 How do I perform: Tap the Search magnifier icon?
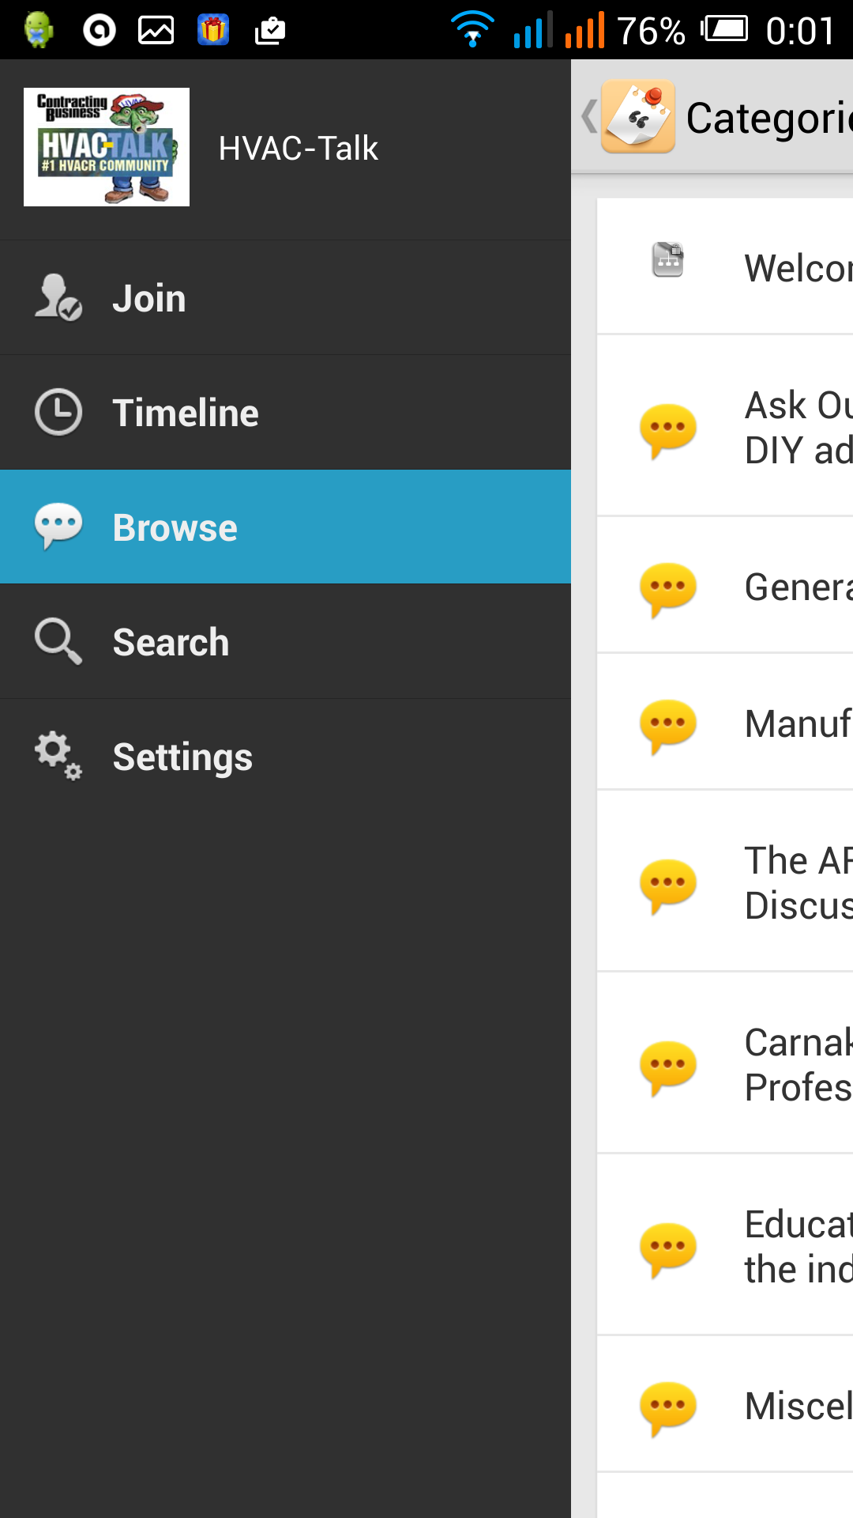pos(58,640)
